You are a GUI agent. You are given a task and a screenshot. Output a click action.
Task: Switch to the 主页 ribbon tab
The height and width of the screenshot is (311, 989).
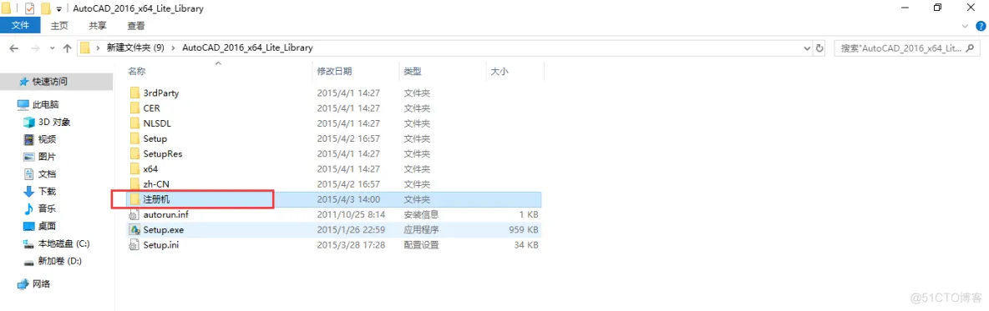(60, 26)
